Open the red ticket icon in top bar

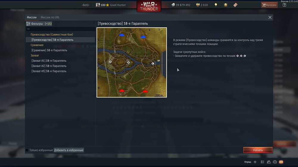point(235,5)
